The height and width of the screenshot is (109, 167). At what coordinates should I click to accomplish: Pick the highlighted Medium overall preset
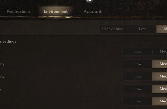[162, 29]
